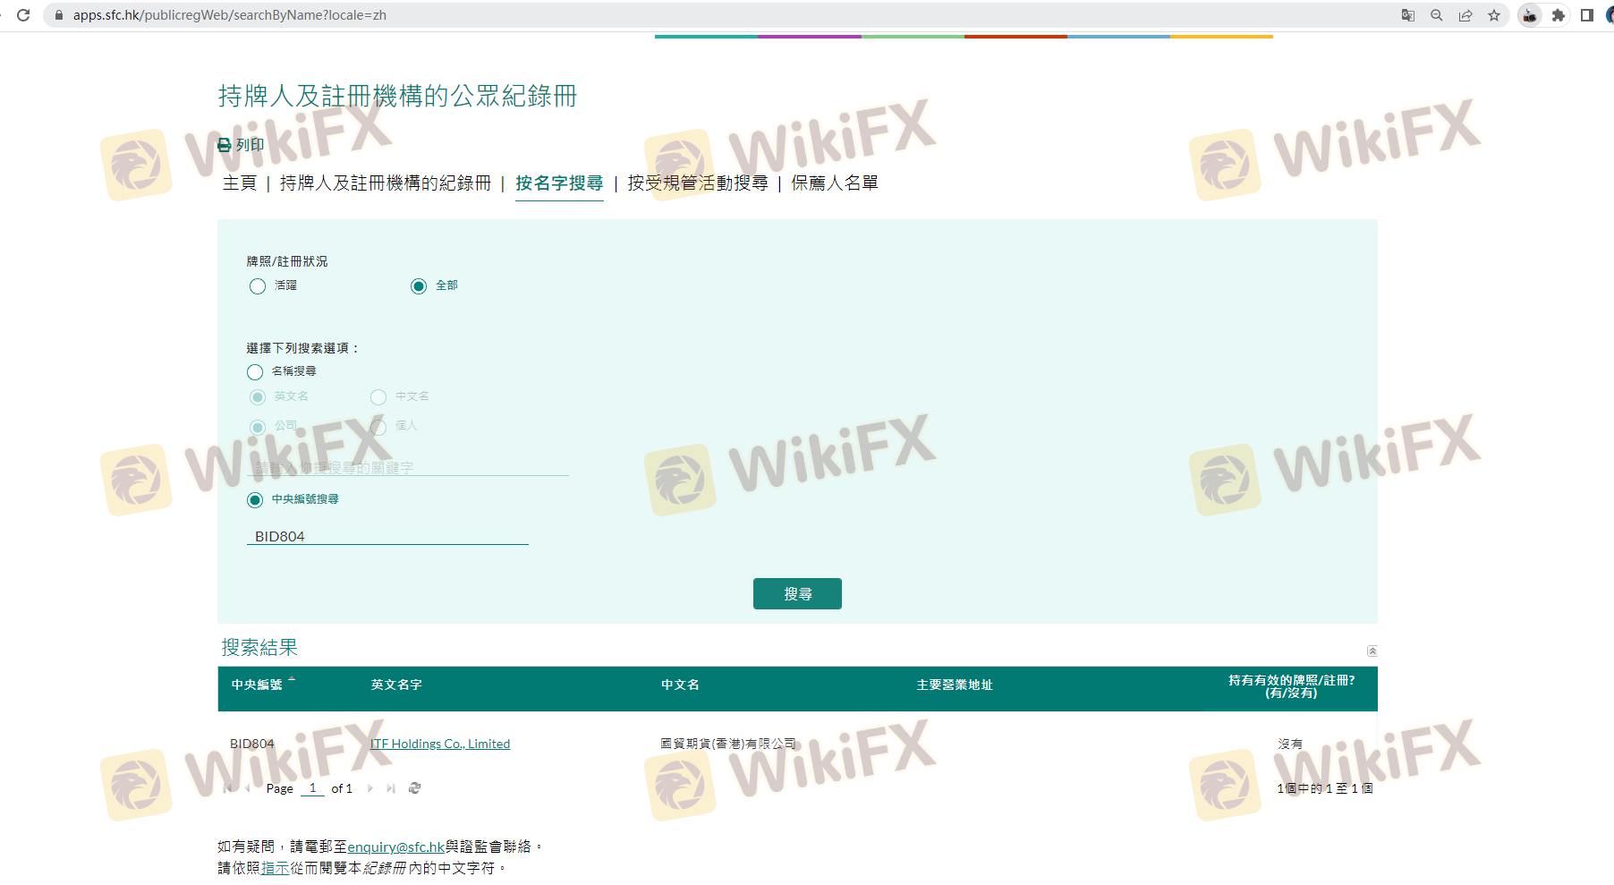Choose the 中央編號搜尋 search option
1614x885 pixels.
coord(255,500)
